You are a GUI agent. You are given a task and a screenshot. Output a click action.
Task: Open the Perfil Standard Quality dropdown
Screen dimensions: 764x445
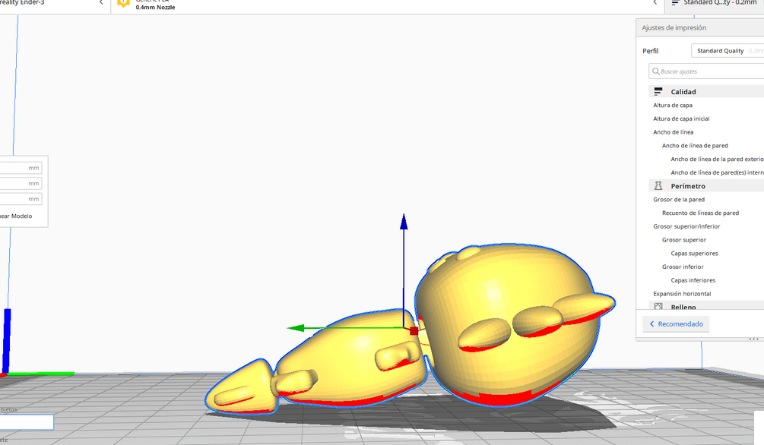pos(728,51)
